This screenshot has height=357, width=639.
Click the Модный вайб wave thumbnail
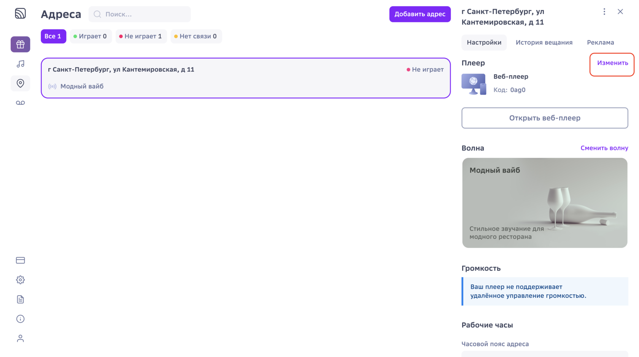click(x=545, y=203)
